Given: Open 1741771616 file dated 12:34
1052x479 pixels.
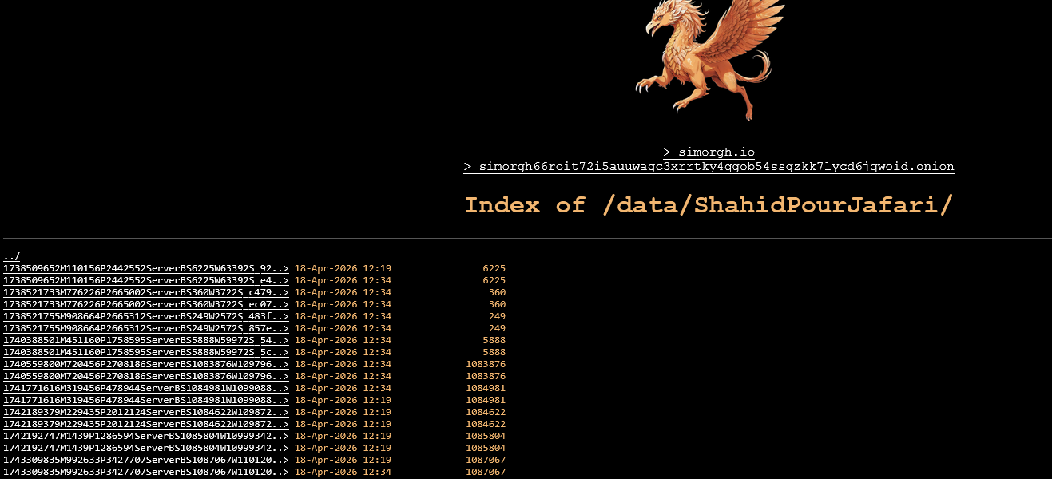Looking at the screenshot, I should click(x=145, y=389).
